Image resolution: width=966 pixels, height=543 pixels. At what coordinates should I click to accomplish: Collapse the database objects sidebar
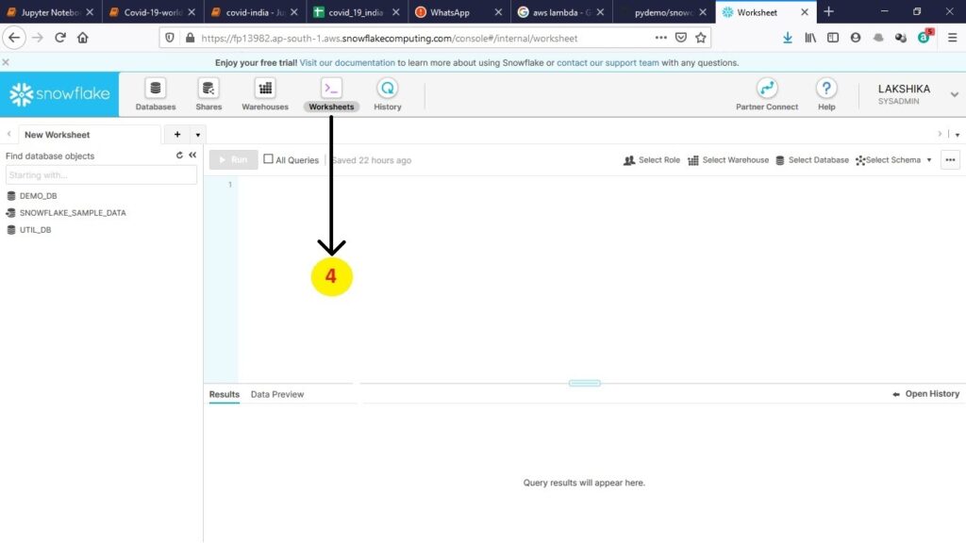[x=192, y=156]
